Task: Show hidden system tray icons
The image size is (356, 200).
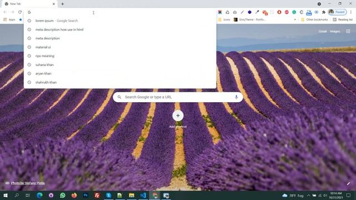Action: (x=309, y=195)
